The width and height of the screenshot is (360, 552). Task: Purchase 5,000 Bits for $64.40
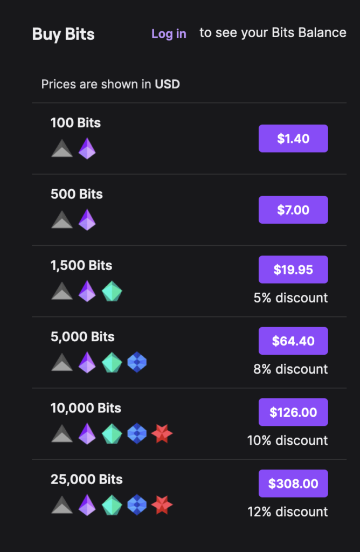click(293, 341)
